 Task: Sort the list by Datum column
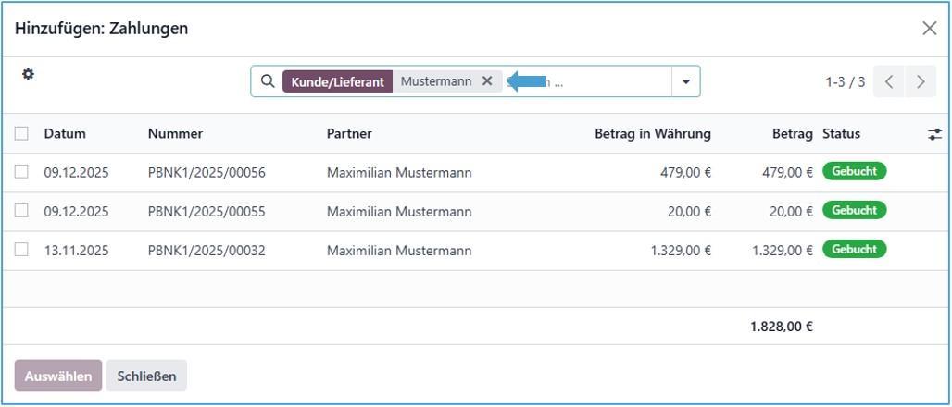(x=65, y=134)
